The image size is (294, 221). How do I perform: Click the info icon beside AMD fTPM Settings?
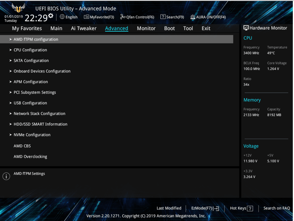pyautogui.click(x=6, y=176)
